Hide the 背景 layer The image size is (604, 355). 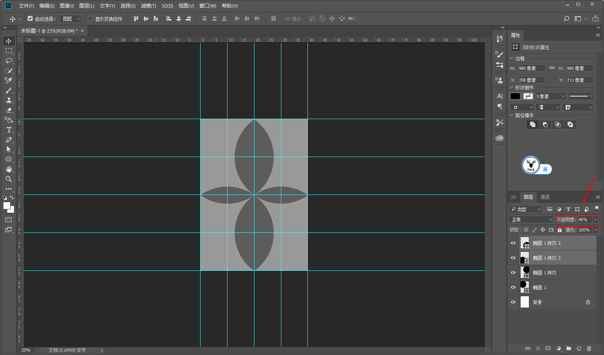coord(513,302)
